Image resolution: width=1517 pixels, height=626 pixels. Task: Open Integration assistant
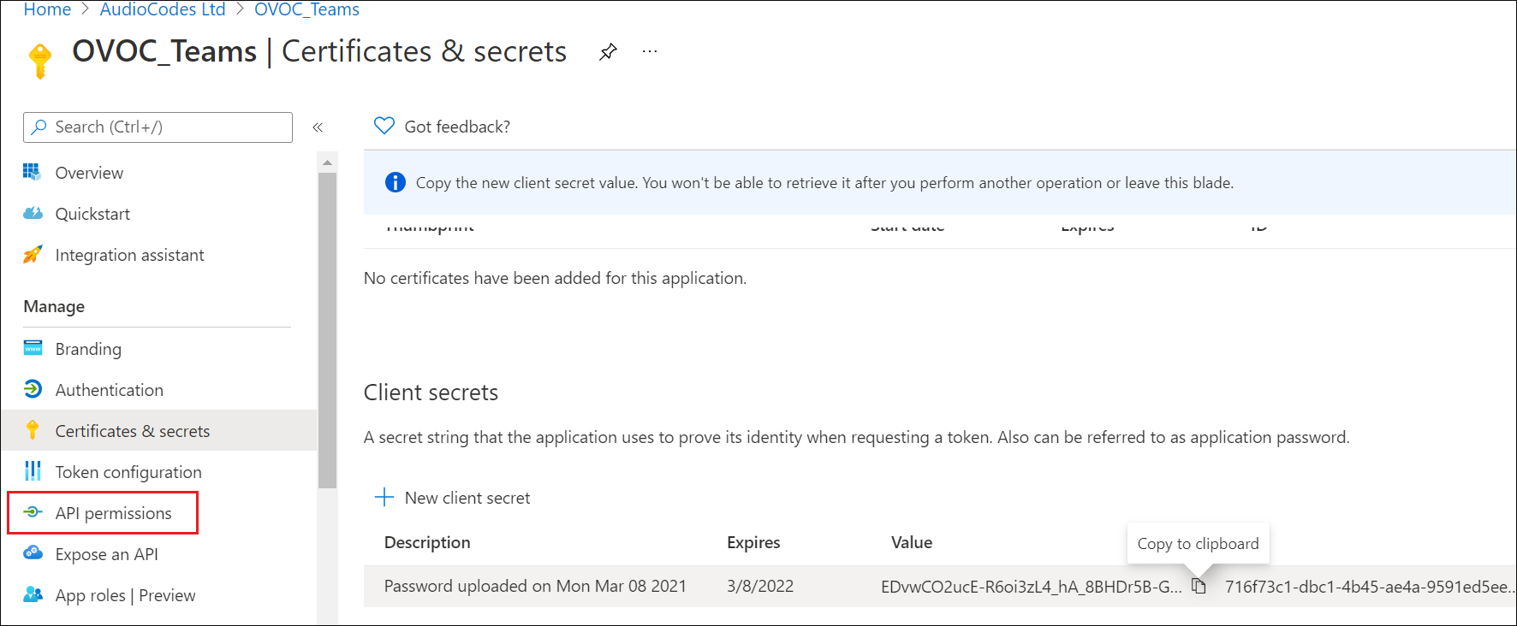129,255
